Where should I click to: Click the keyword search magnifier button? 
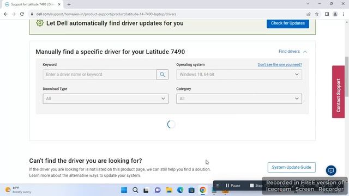163,75
